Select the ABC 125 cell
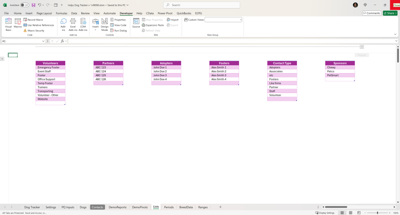Screen dimensions: 400x215 point(108,75)
